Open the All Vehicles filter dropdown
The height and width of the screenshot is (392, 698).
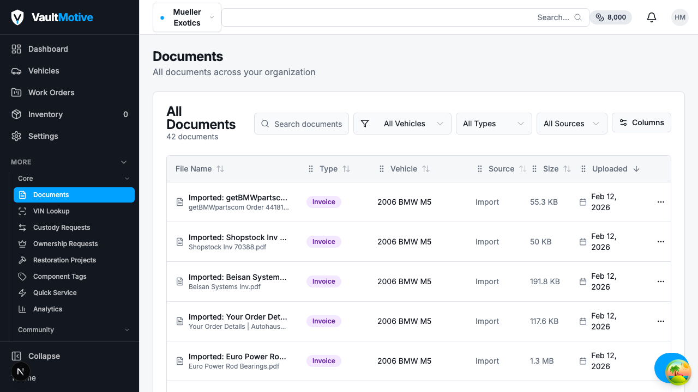pos(402,124)
